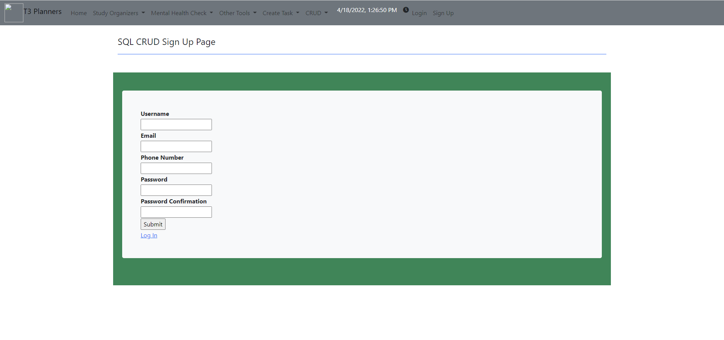The height and width of the screenshot is (340, 724).
Task: Focus the Email input box
Action: (x=176, y=146)
